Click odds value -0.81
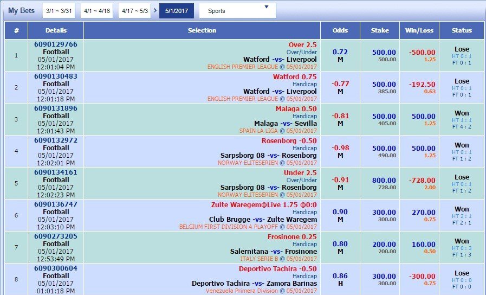The image size is (486, 295). point(340,116)
